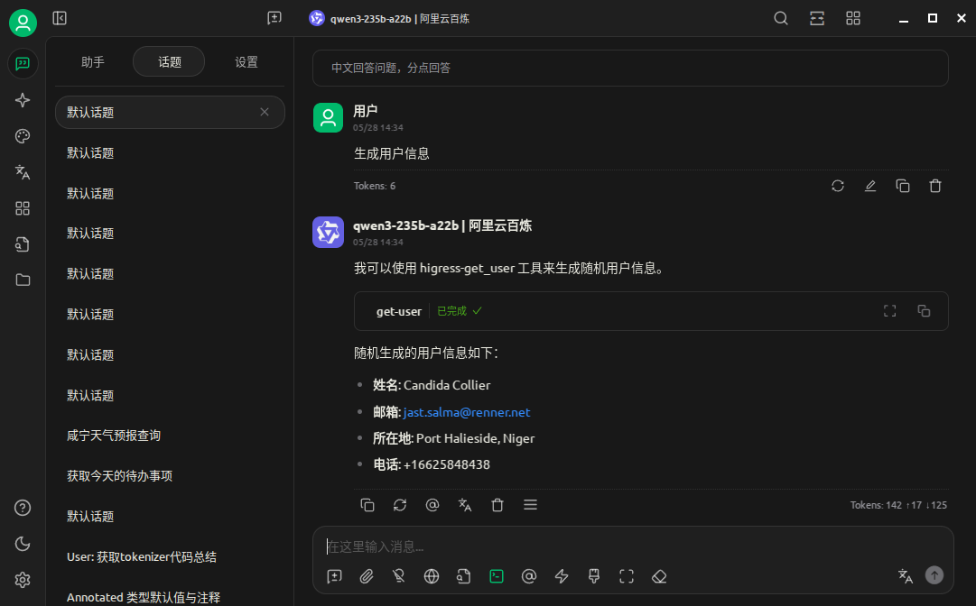Open the knowledge base panel
This screenshot has width=976, height=606.
tap(23, 243)
